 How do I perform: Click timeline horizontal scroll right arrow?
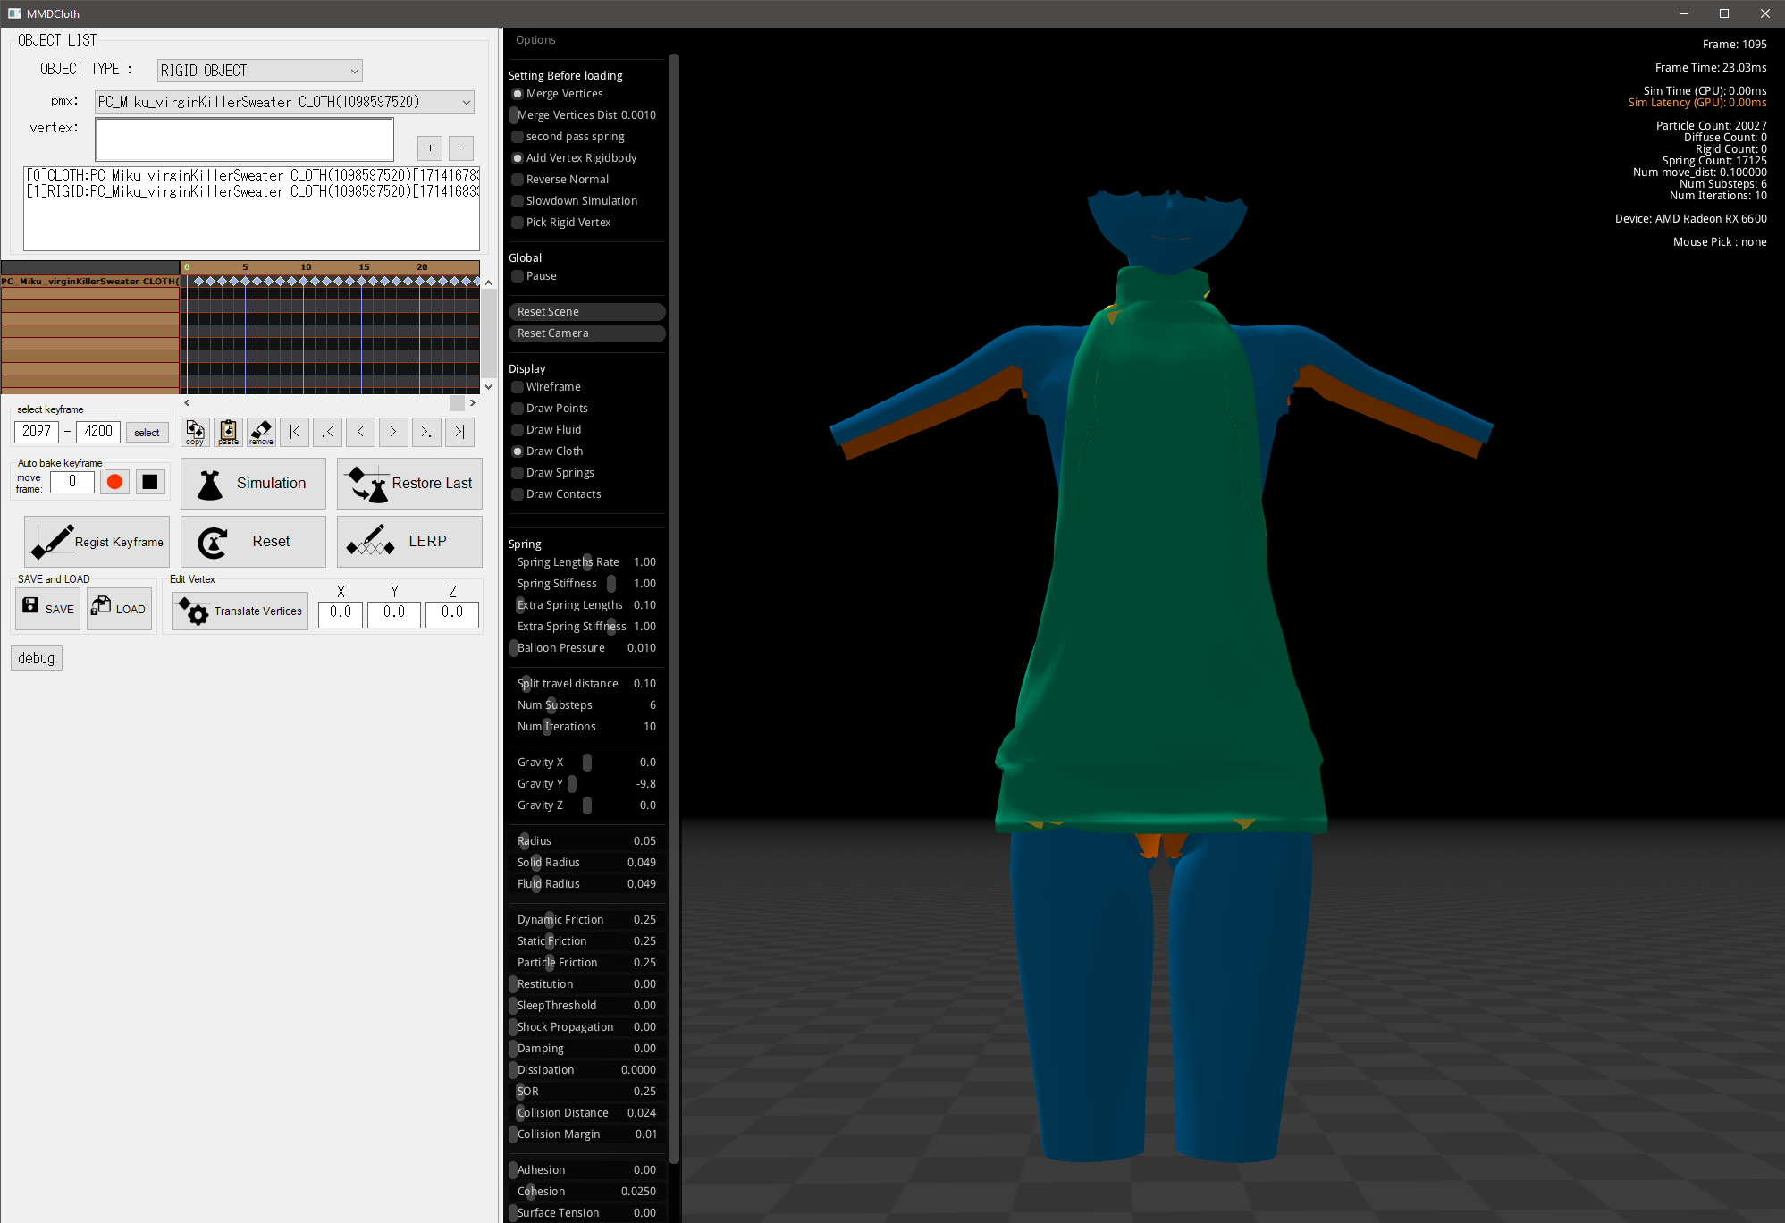click(x=473, y=403)
